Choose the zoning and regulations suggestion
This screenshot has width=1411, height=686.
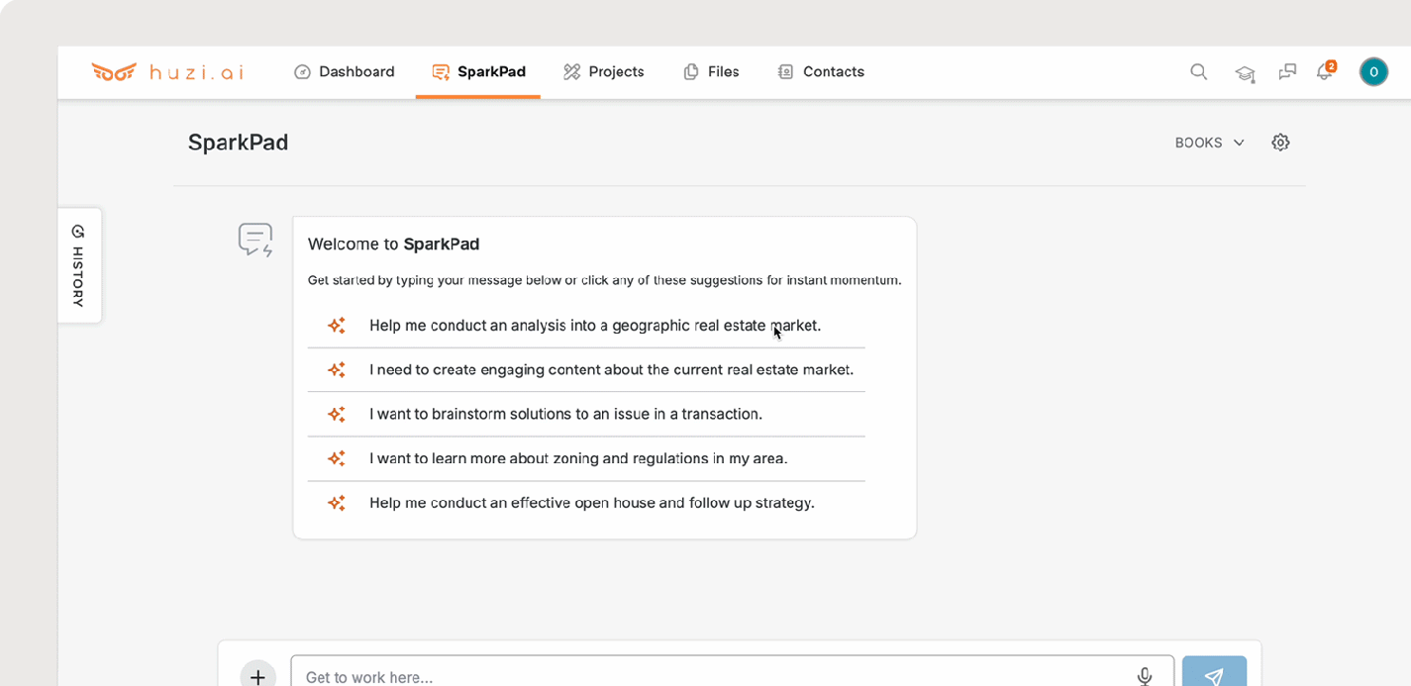click(x=578, y=458)
